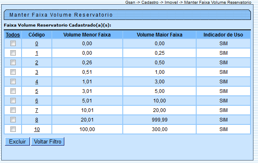Screen dimensions: 258x163
Task: Click the 20,01 cell
Action: (x=87, y=120)
